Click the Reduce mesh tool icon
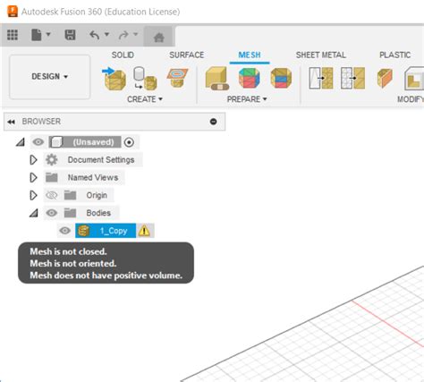Viewport: 424px width, 382px height. coord(353,78)
